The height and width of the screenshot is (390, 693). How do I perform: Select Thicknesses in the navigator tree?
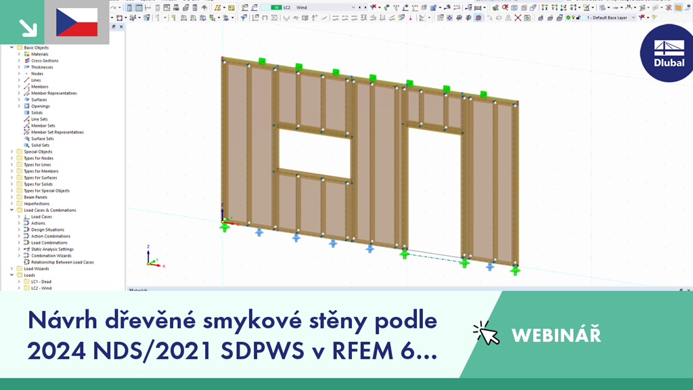pyautogui.click(x=42, y=67)
